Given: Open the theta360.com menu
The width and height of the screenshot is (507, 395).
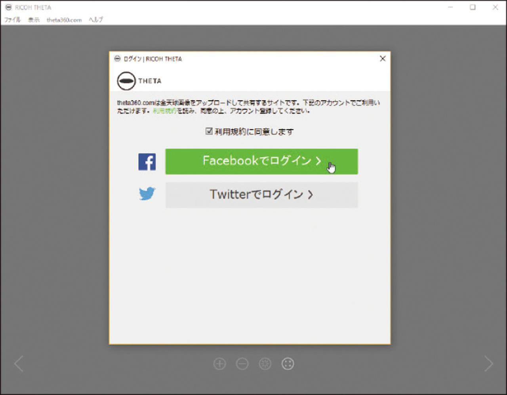Looking at the screenshot, I should (x=64, y=20).
